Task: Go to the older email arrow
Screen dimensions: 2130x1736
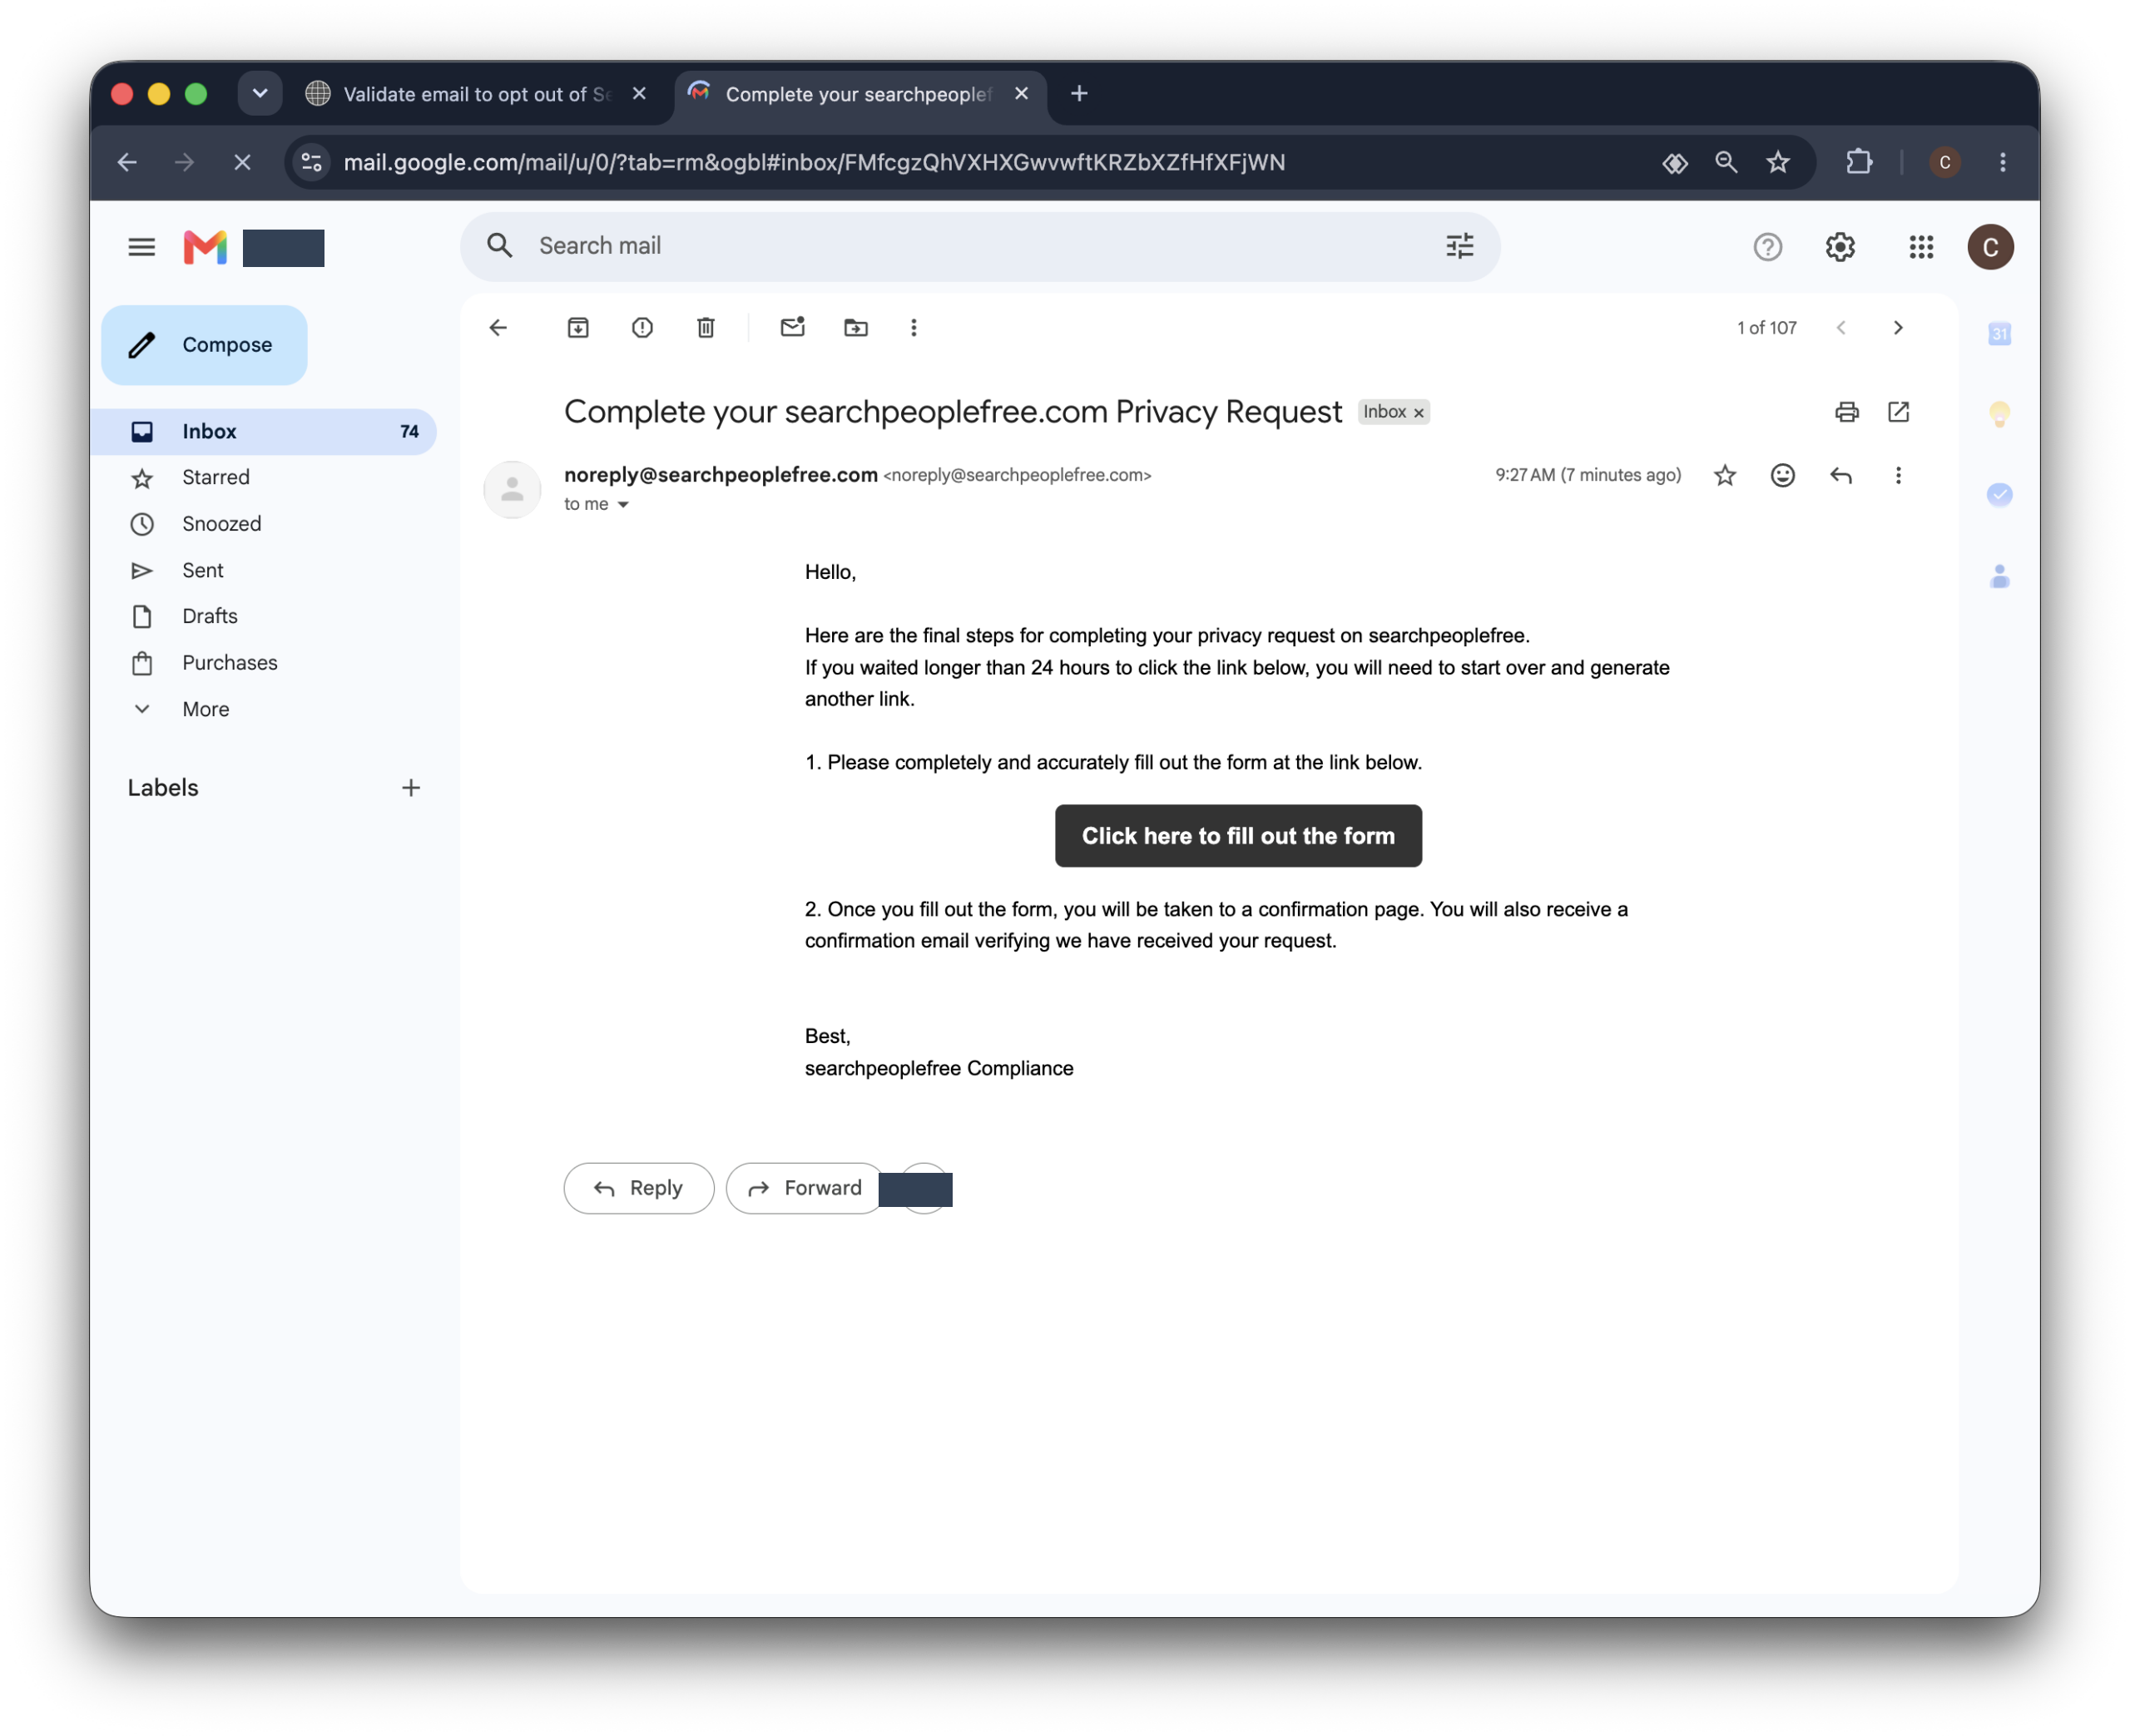Action: (x=1897, y=328)
